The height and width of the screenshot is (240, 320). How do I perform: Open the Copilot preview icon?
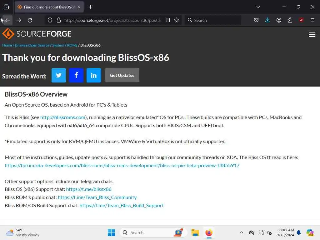pos(310,232)
